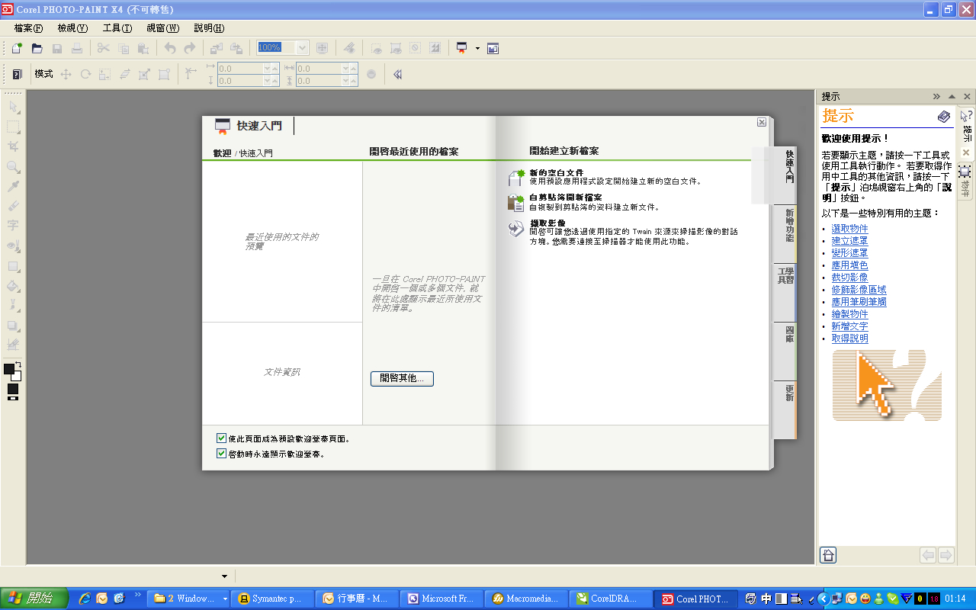The height and width of the screenshot is (610, 976).
Task: Click the Welcome screen toolbar icon
Action: 493,48
